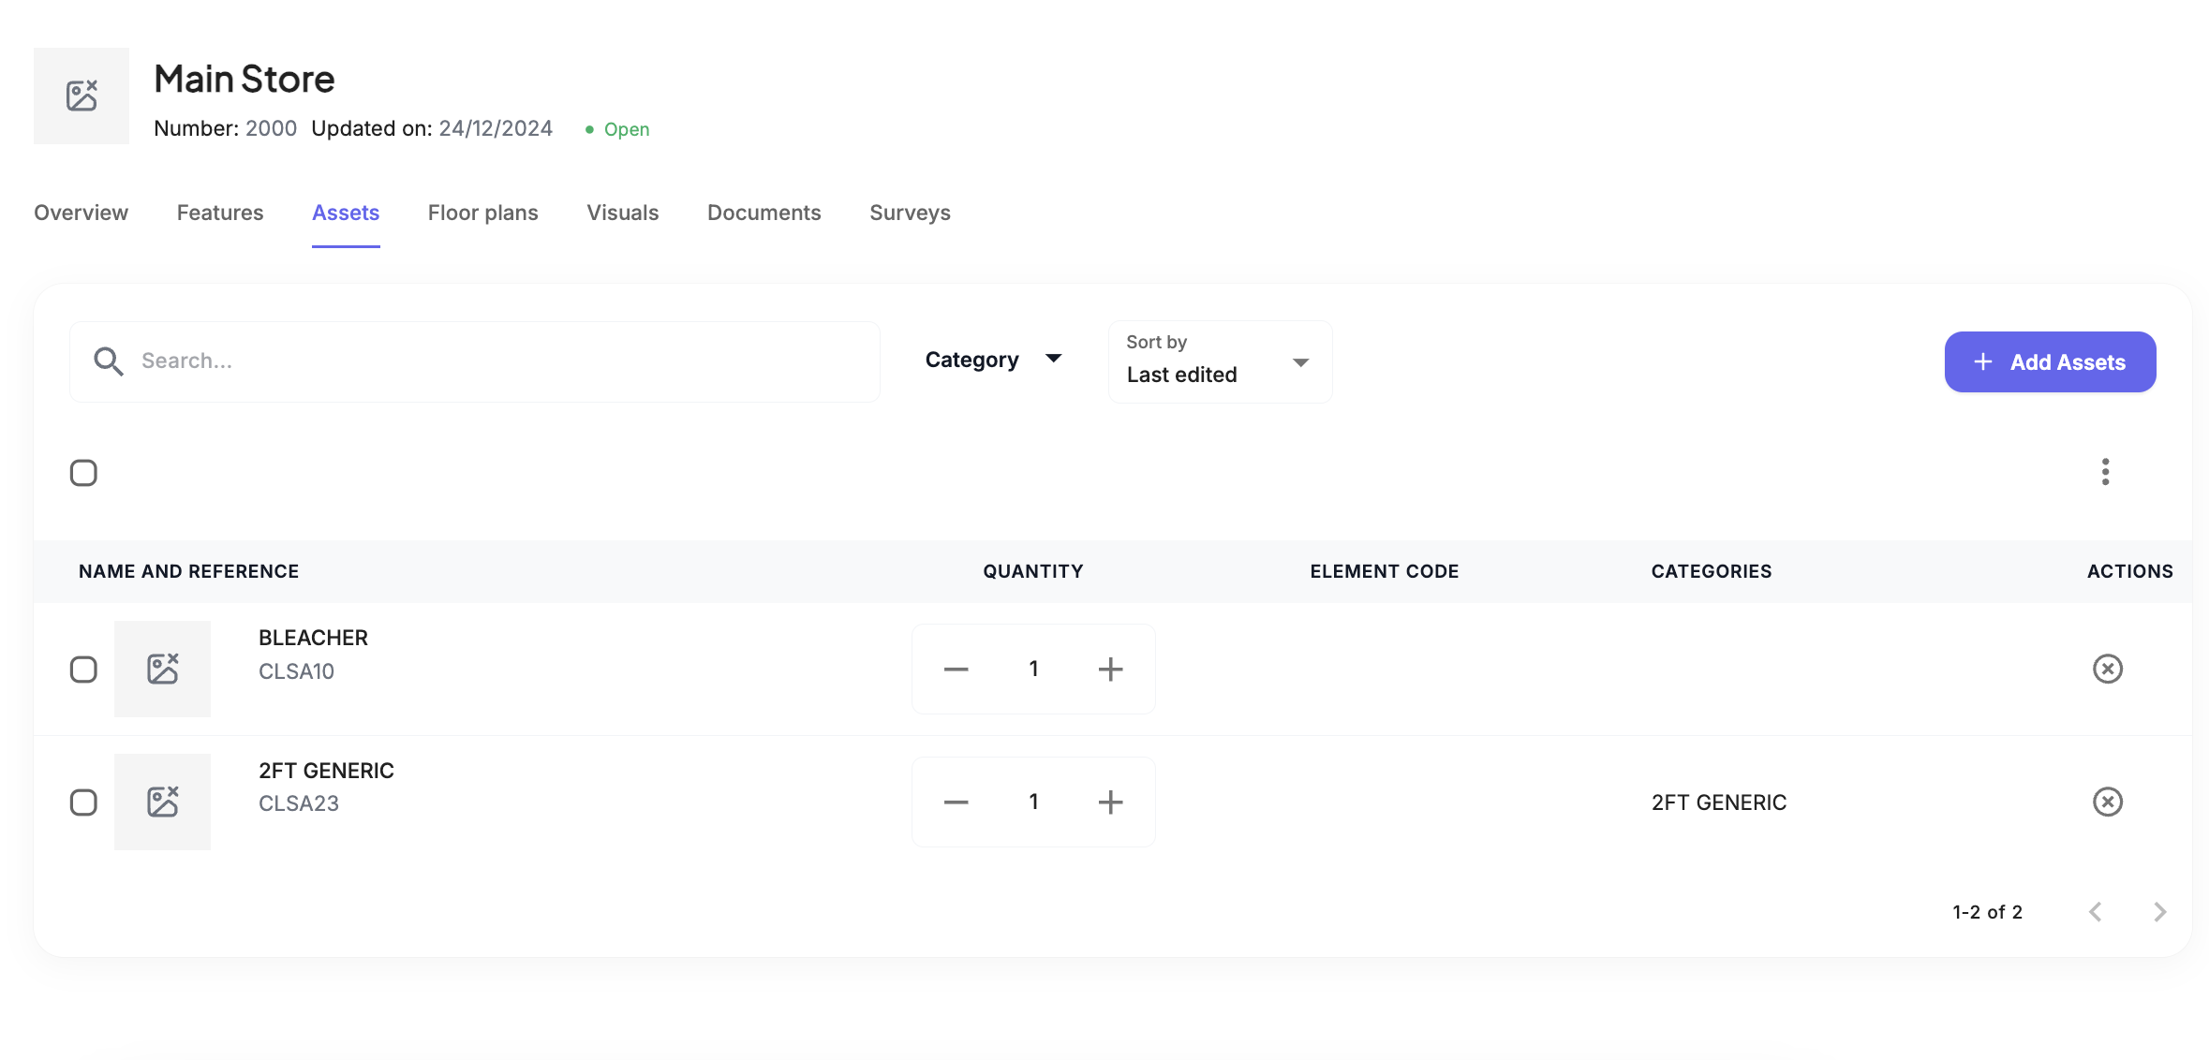Open the Category filter dropdown
2209x1060 pixels.
tap(993, 360)
